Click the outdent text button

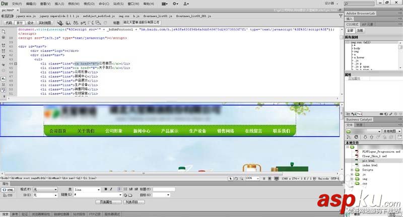131,189
